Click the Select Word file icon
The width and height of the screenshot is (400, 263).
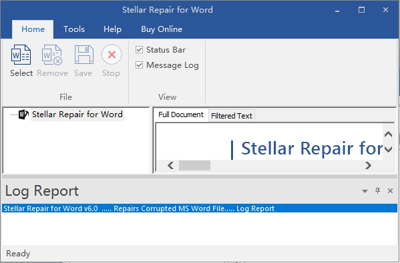coord(21,55)
